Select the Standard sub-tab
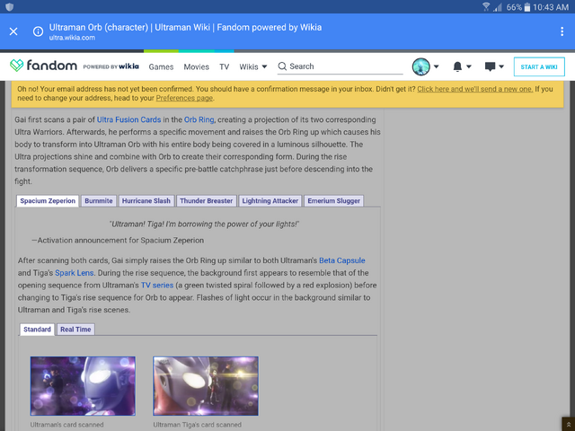This screenshot has height=431, width=575. 37,330
